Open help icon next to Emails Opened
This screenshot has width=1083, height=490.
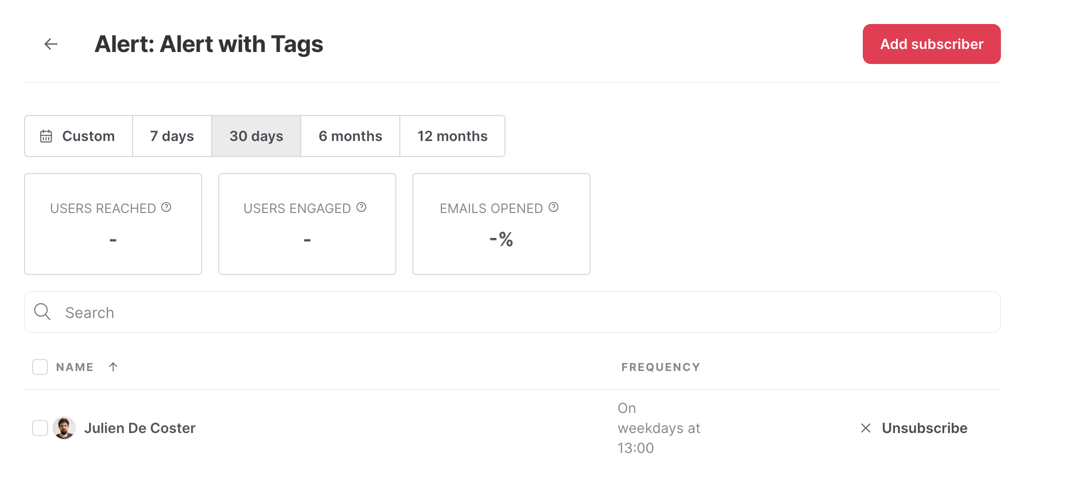554,207
